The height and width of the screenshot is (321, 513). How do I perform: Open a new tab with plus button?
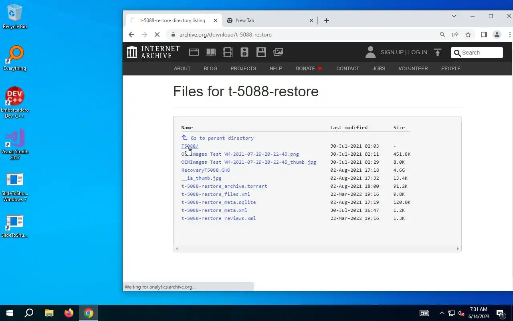tap(327, 20)
